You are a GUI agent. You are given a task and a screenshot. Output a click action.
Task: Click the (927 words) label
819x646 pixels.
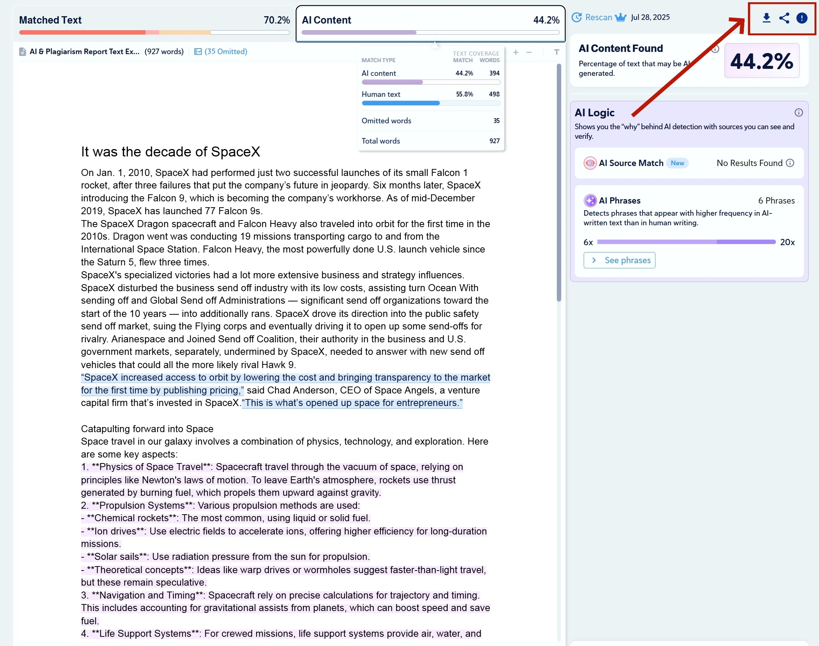pos(164,52)
